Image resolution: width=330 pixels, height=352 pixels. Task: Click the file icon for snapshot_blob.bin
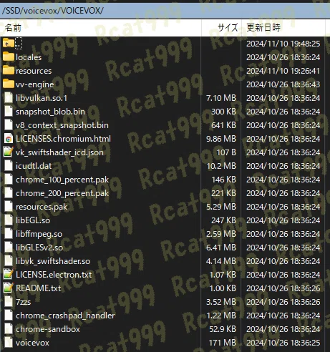tap(9, 112)
